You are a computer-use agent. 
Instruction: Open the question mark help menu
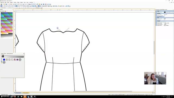(x=34, y=2)
